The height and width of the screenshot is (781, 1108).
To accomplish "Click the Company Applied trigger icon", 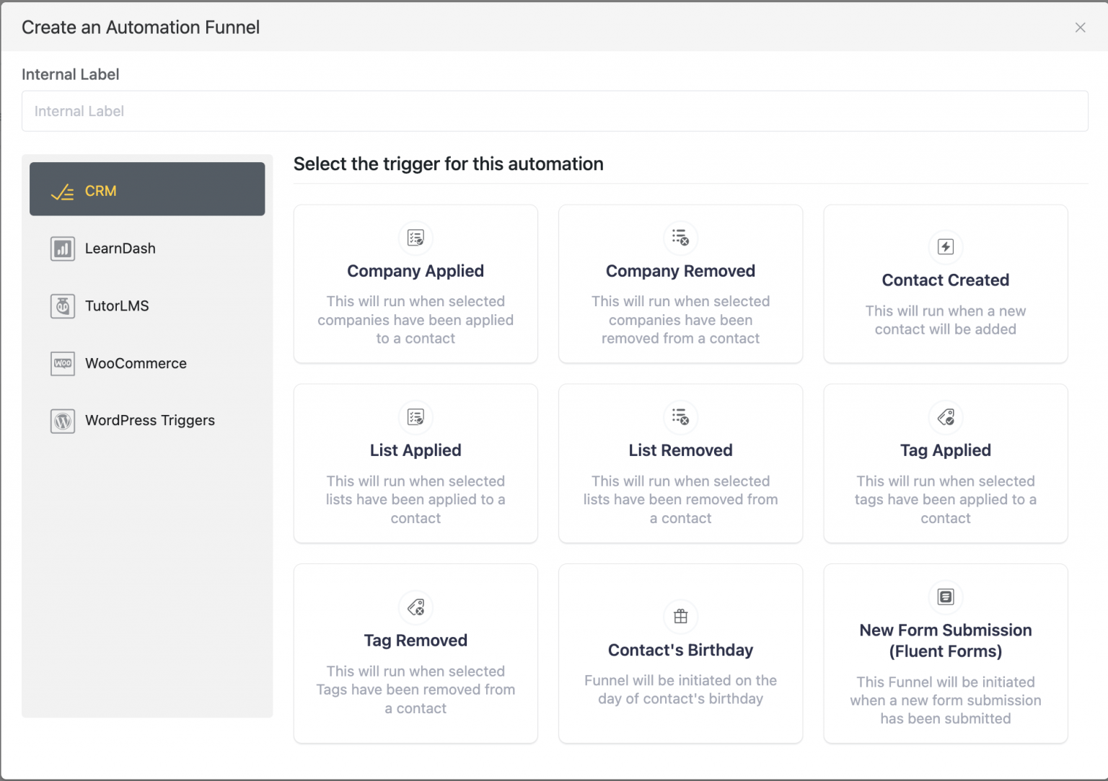I will pos(415,238).
